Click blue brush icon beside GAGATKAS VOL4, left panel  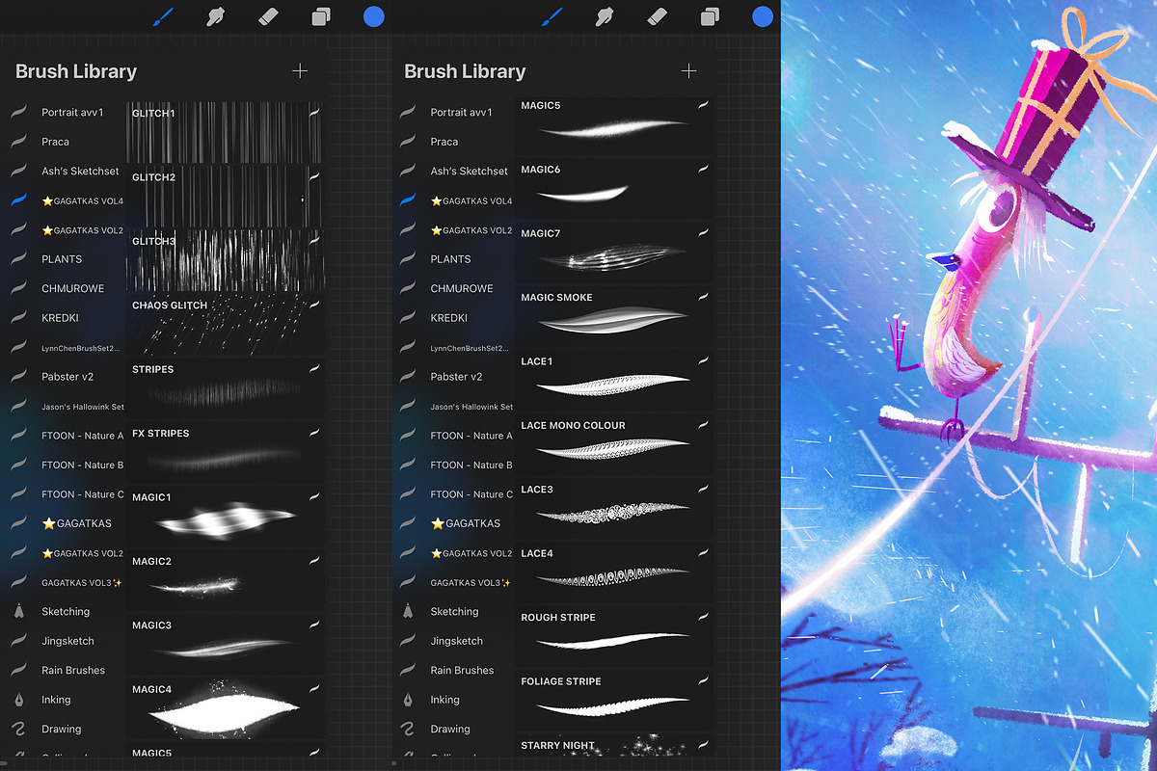[x=18, y=200]
